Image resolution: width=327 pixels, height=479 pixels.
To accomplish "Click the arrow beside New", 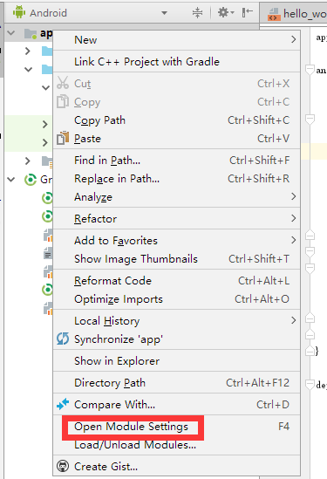I will pyautogui.click(x=293, y=39).
